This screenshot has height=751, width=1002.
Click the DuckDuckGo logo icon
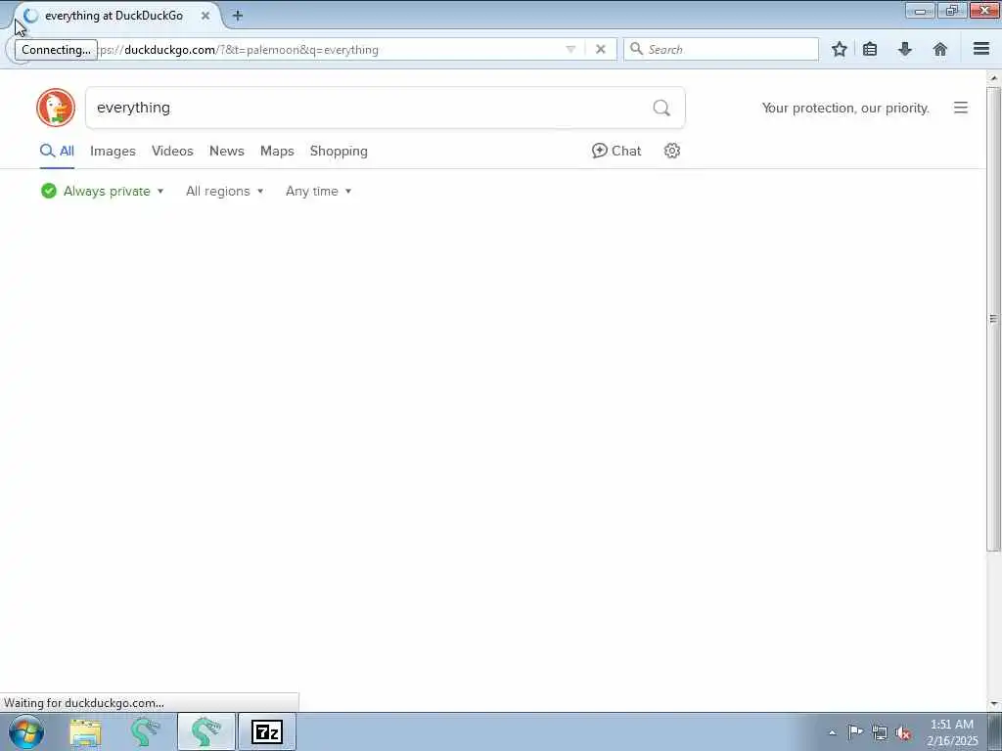[56, 108]
